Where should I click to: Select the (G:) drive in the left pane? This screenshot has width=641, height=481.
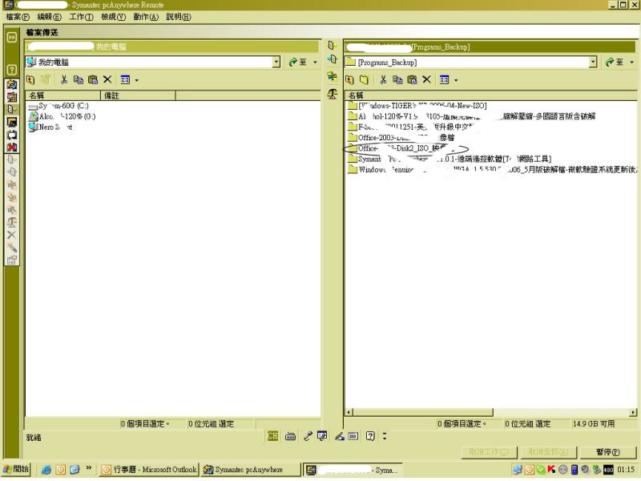(62, 116)
